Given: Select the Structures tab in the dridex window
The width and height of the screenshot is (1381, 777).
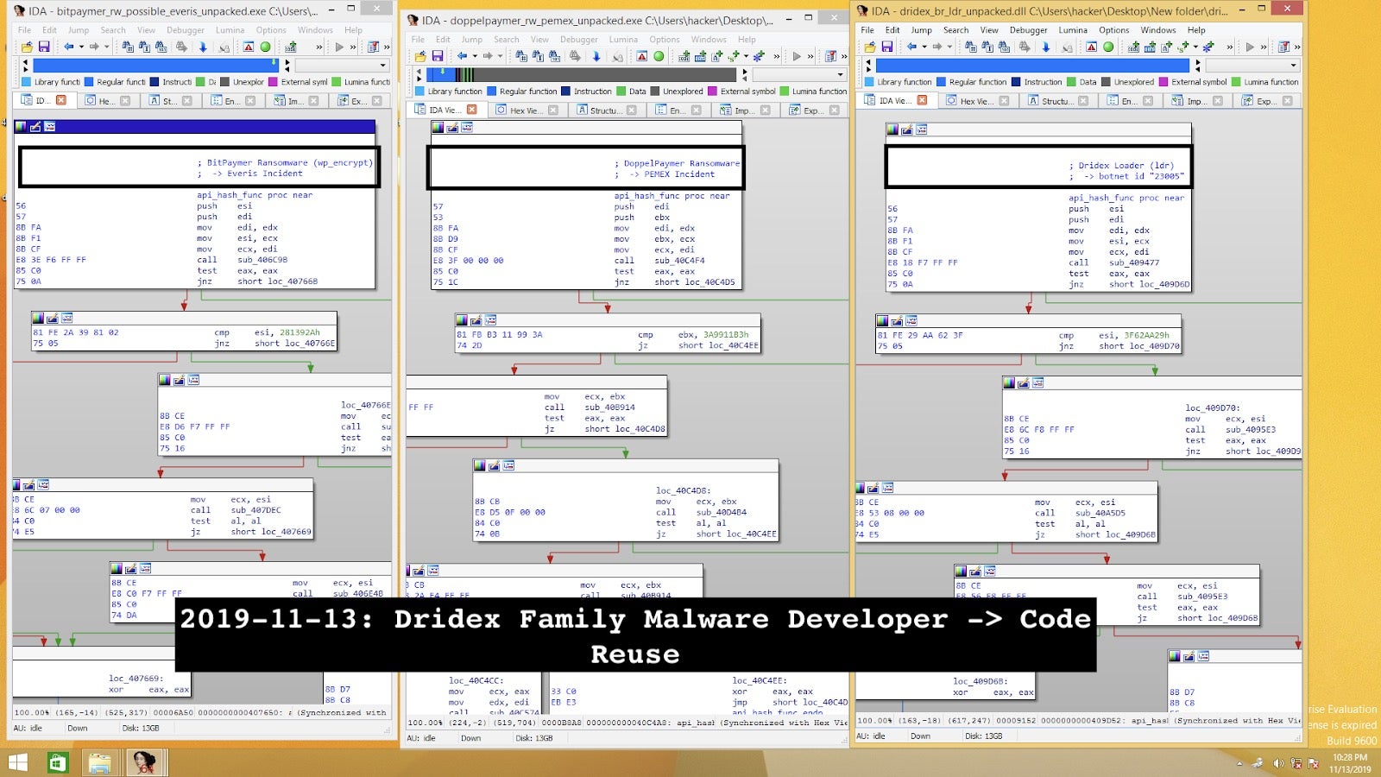Looking at the screenshot, I should pos(1055,101).
